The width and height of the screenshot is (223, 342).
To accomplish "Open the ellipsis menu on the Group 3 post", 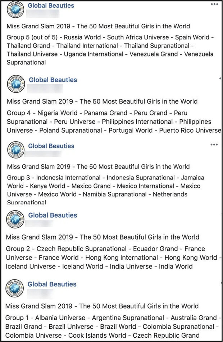I will point(214,144).
